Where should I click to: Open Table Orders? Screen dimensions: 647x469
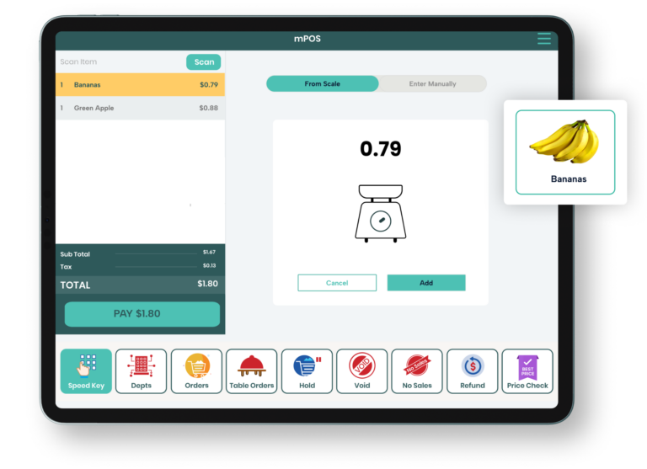click(x=252, y=370)
